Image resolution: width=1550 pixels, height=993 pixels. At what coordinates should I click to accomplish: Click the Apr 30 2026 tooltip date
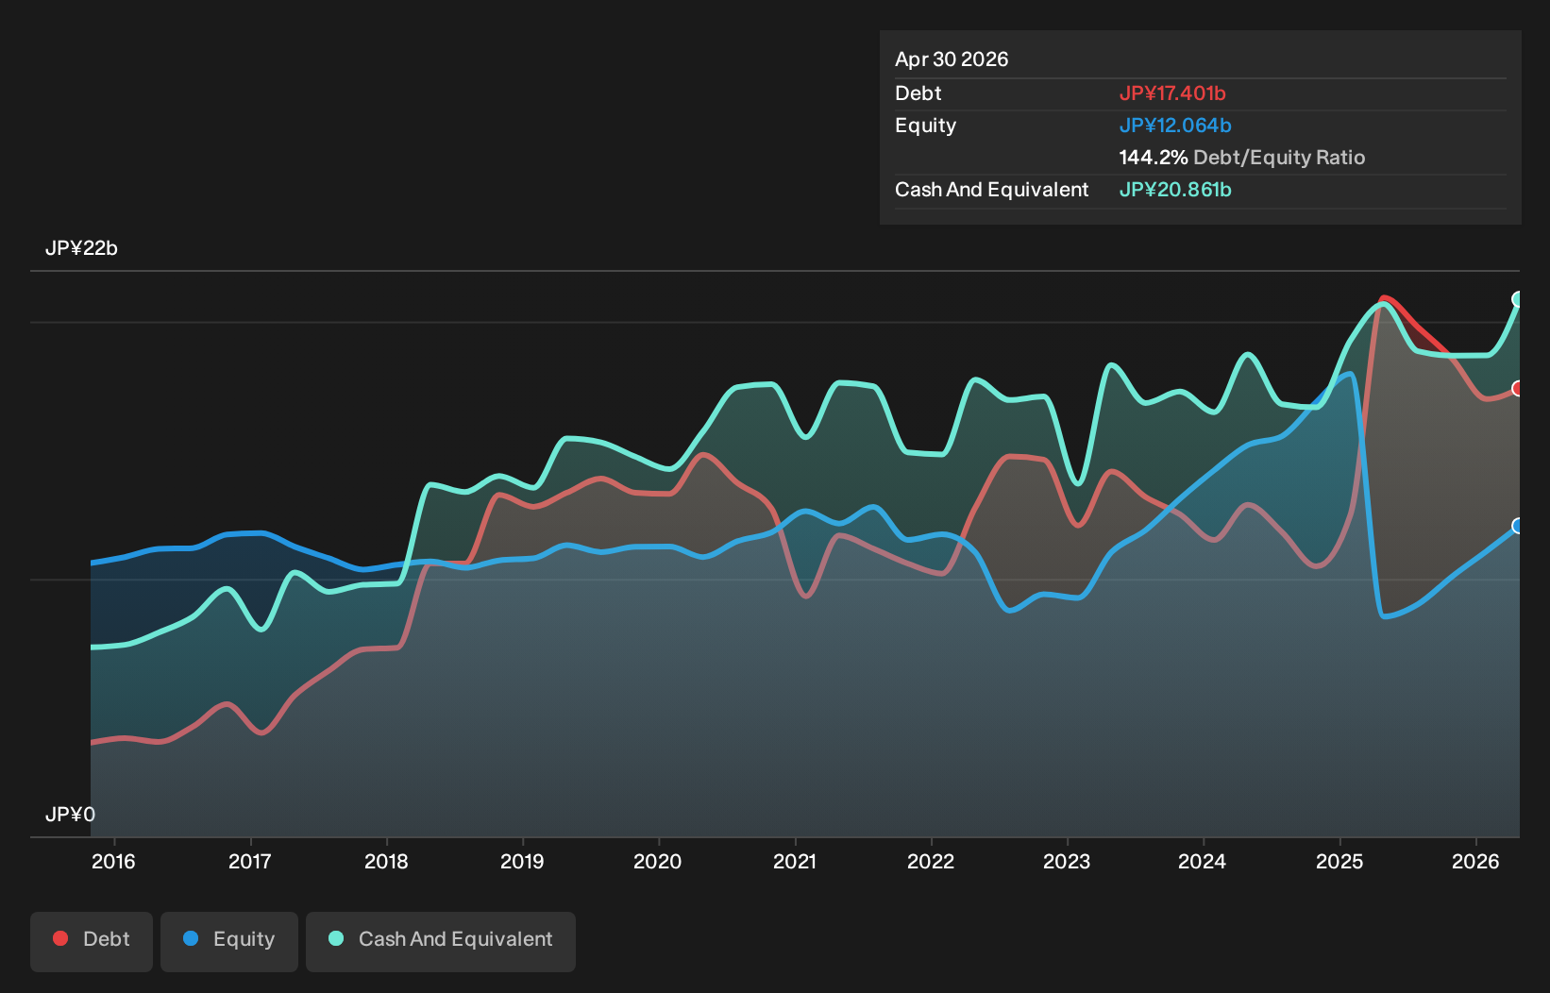click(x=952, y=59)
